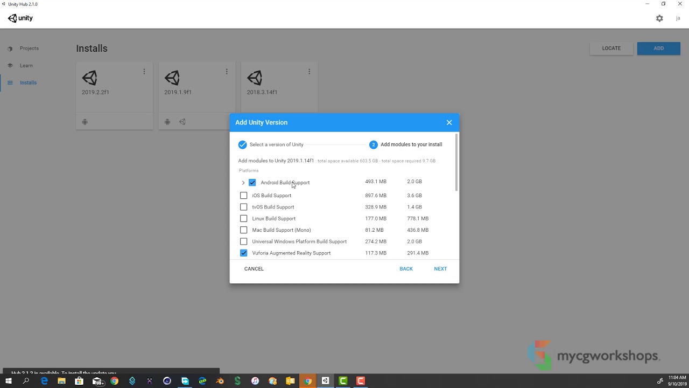Image resolution: width=689 pixels, height=388 pixels.
Task: Click 'Vuforia Augmented Reality Support' label
Action: pyautogui.click(x=291, y=253)
